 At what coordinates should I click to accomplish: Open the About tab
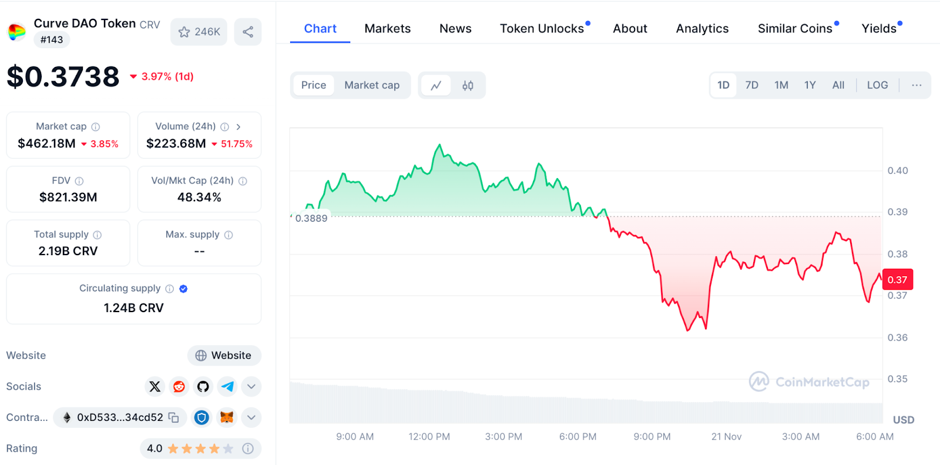[x=630, y=28]
